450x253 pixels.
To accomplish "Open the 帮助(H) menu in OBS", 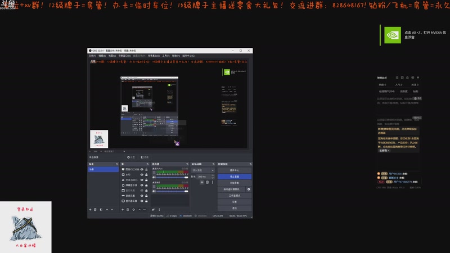I will click(176, 56).
